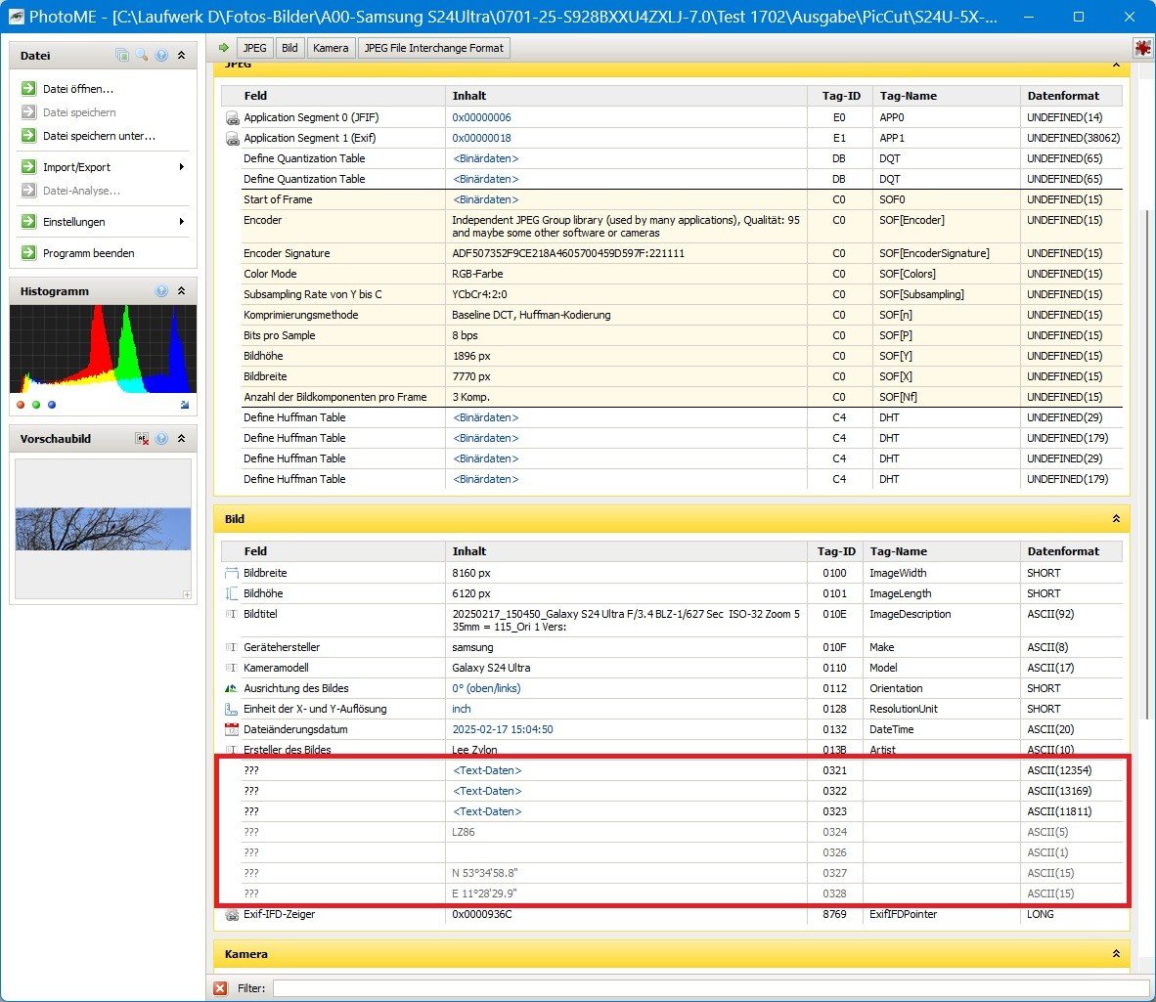
Task: Switch to the Kamera tab
Action: pos(331,48)
